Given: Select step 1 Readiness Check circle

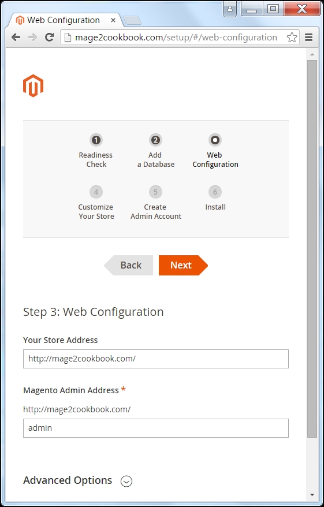Looking at the screenshot, I should [x=96, y=140].
